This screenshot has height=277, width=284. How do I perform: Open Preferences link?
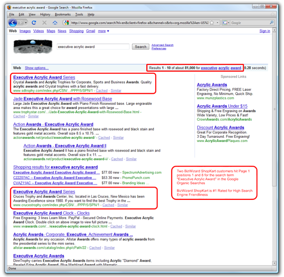coord(159,48)
